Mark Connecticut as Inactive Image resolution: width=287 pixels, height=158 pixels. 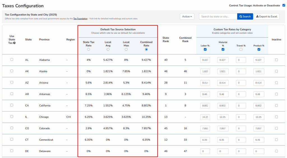(x=276, y=140)
